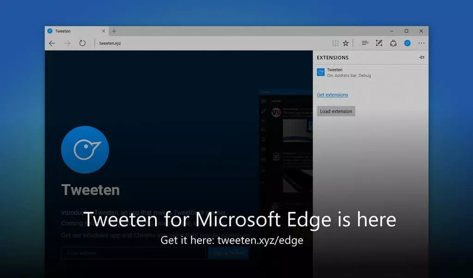
Task: Open the Share icon in toolbar
Action: (x=394, y=43)
